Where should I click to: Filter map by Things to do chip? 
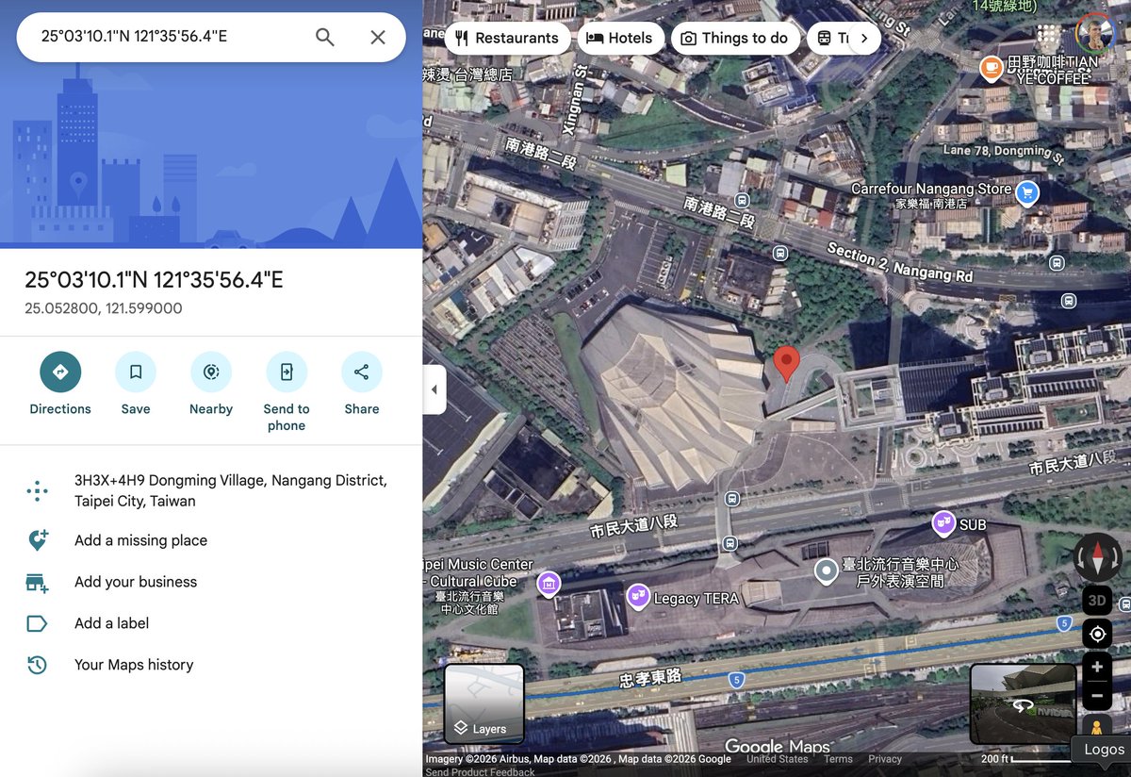pos(735,38)
